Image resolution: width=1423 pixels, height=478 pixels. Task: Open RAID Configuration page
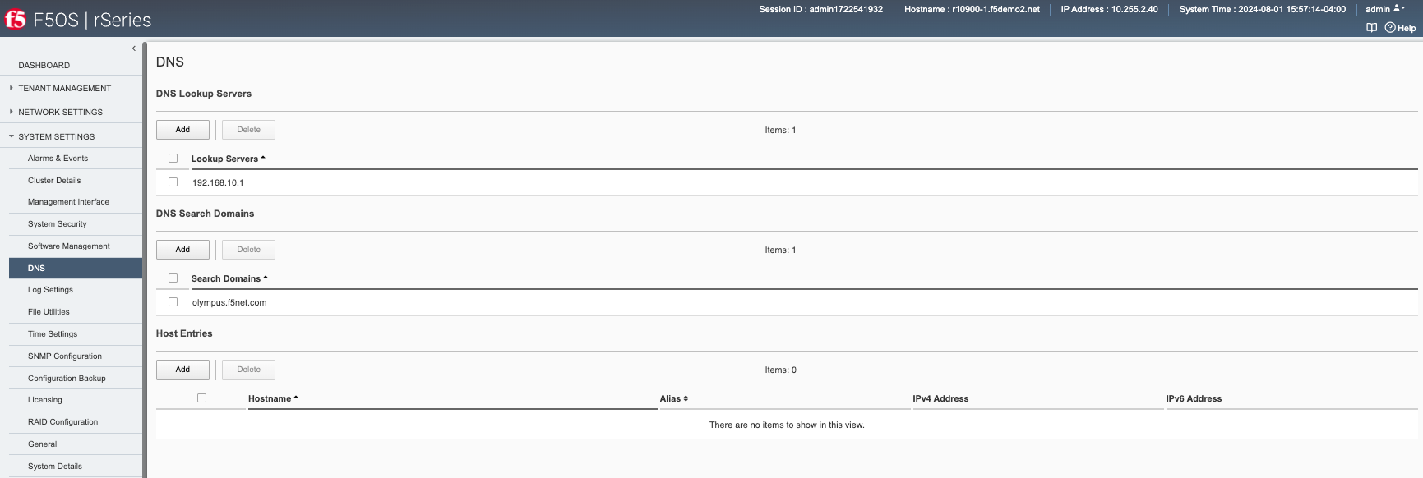[62, 422]
